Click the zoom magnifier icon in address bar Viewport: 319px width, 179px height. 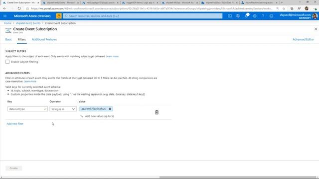pos(278,8)
